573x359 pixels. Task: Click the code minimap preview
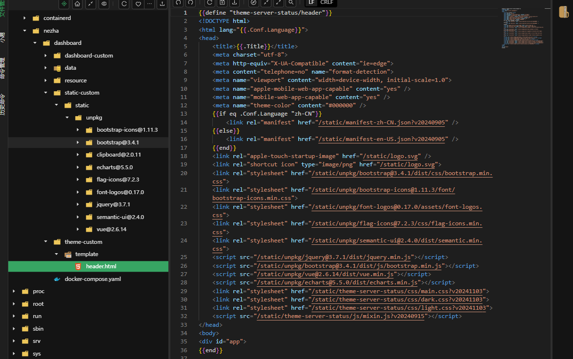coord(523,28)
